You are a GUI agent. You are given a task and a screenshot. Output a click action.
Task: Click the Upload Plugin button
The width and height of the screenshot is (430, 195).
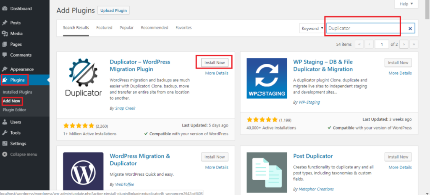[x=113, y=11]
